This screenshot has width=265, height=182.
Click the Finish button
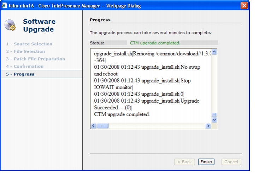(206, 162)
